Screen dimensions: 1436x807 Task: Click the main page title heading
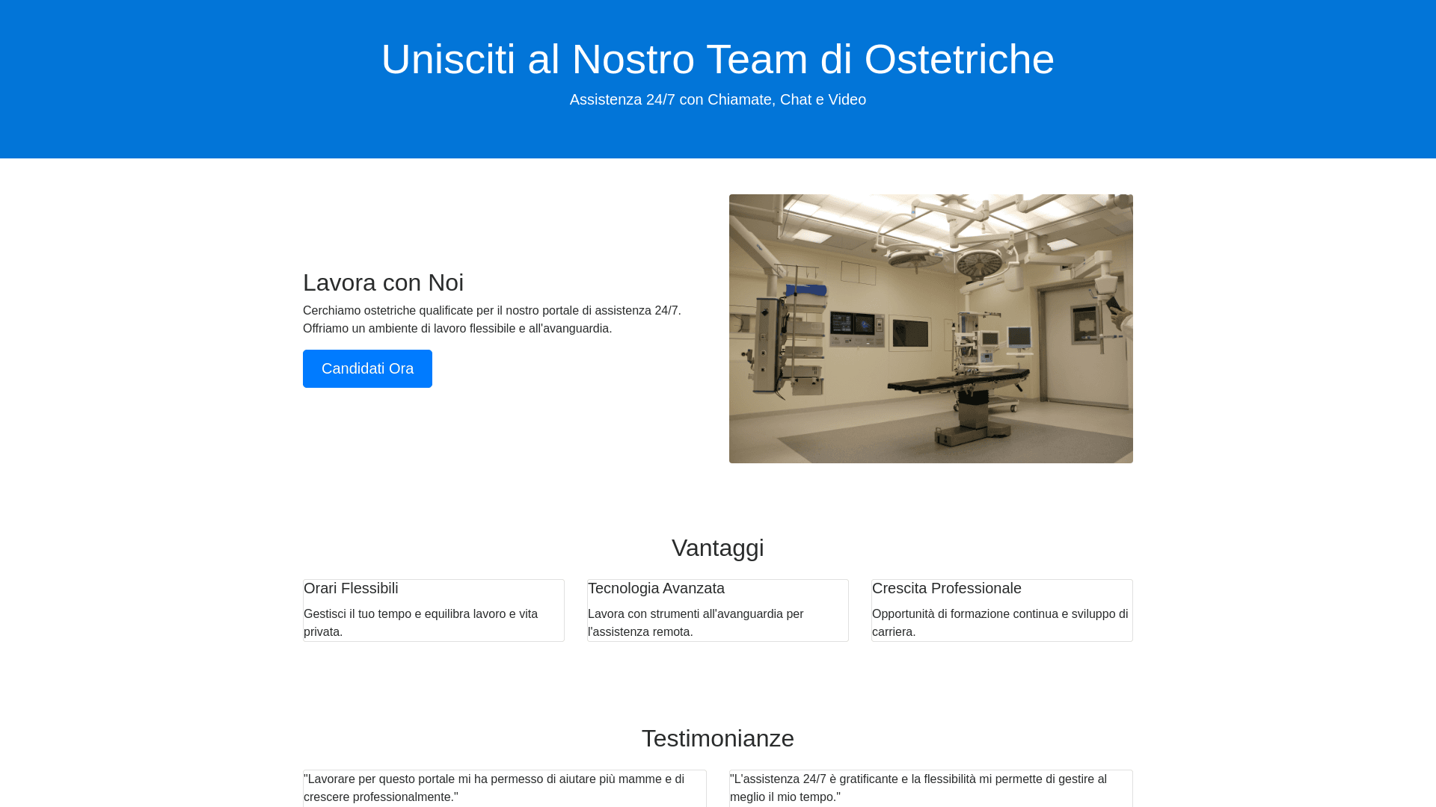click(717, 59)
